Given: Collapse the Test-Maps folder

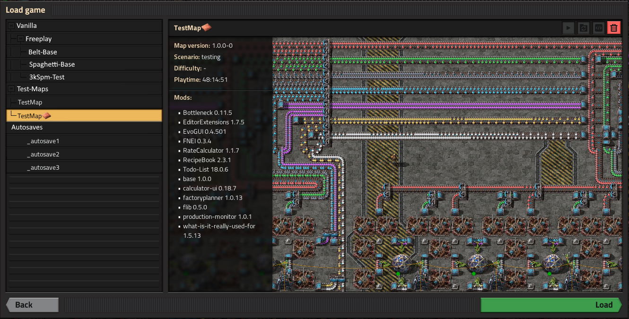Looking at the screenshot, I should pyautogui.click(x=11, y=89).
